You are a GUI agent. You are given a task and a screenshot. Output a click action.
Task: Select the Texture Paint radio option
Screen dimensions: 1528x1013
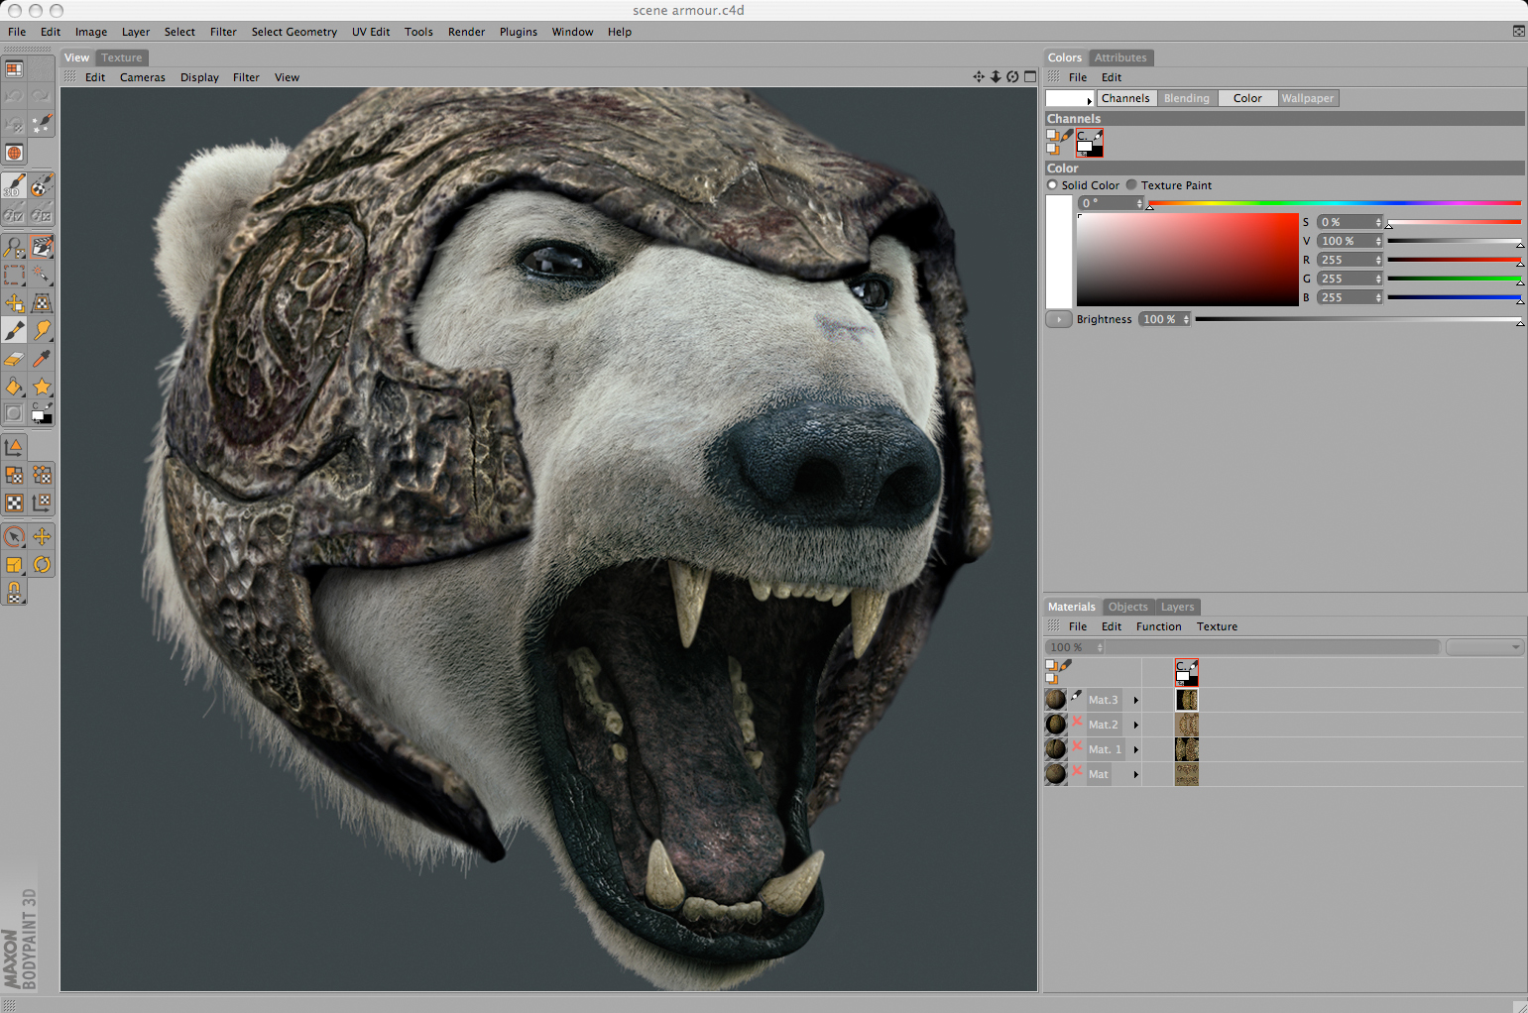(1131, 185)
